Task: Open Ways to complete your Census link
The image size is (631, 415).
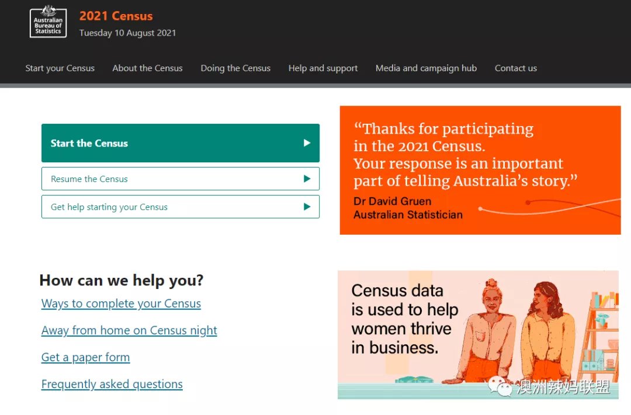Action: tap(121, 304)
